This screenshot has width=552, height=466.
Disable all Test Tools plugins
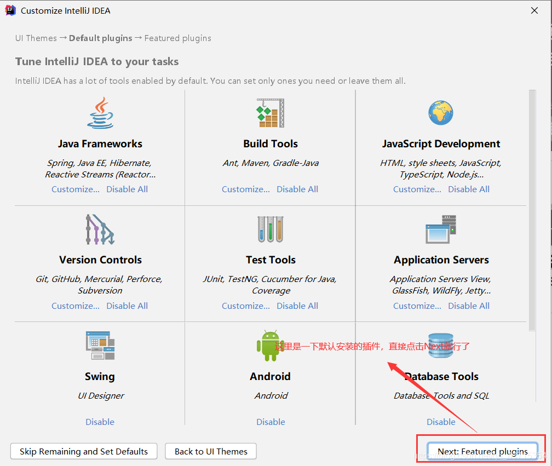[x=297, y=306]
